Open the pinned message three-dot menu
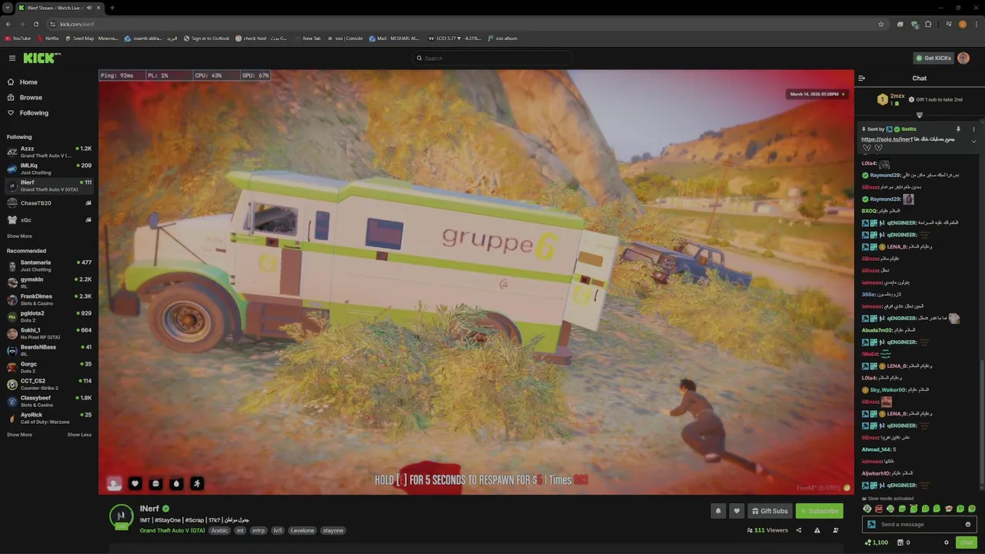The height and width of the screenshot is (554, 985). [973, 129]
